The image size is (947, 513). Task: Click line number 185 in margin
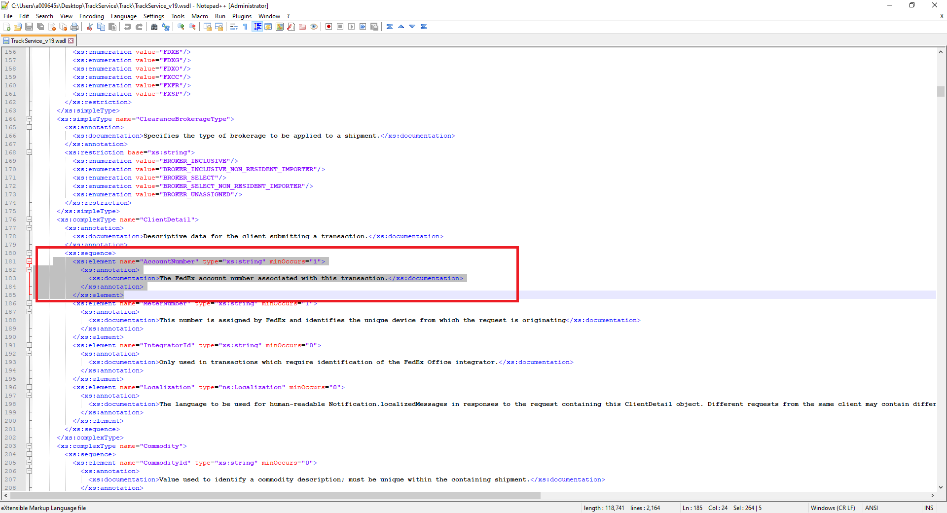click(10, 295)
